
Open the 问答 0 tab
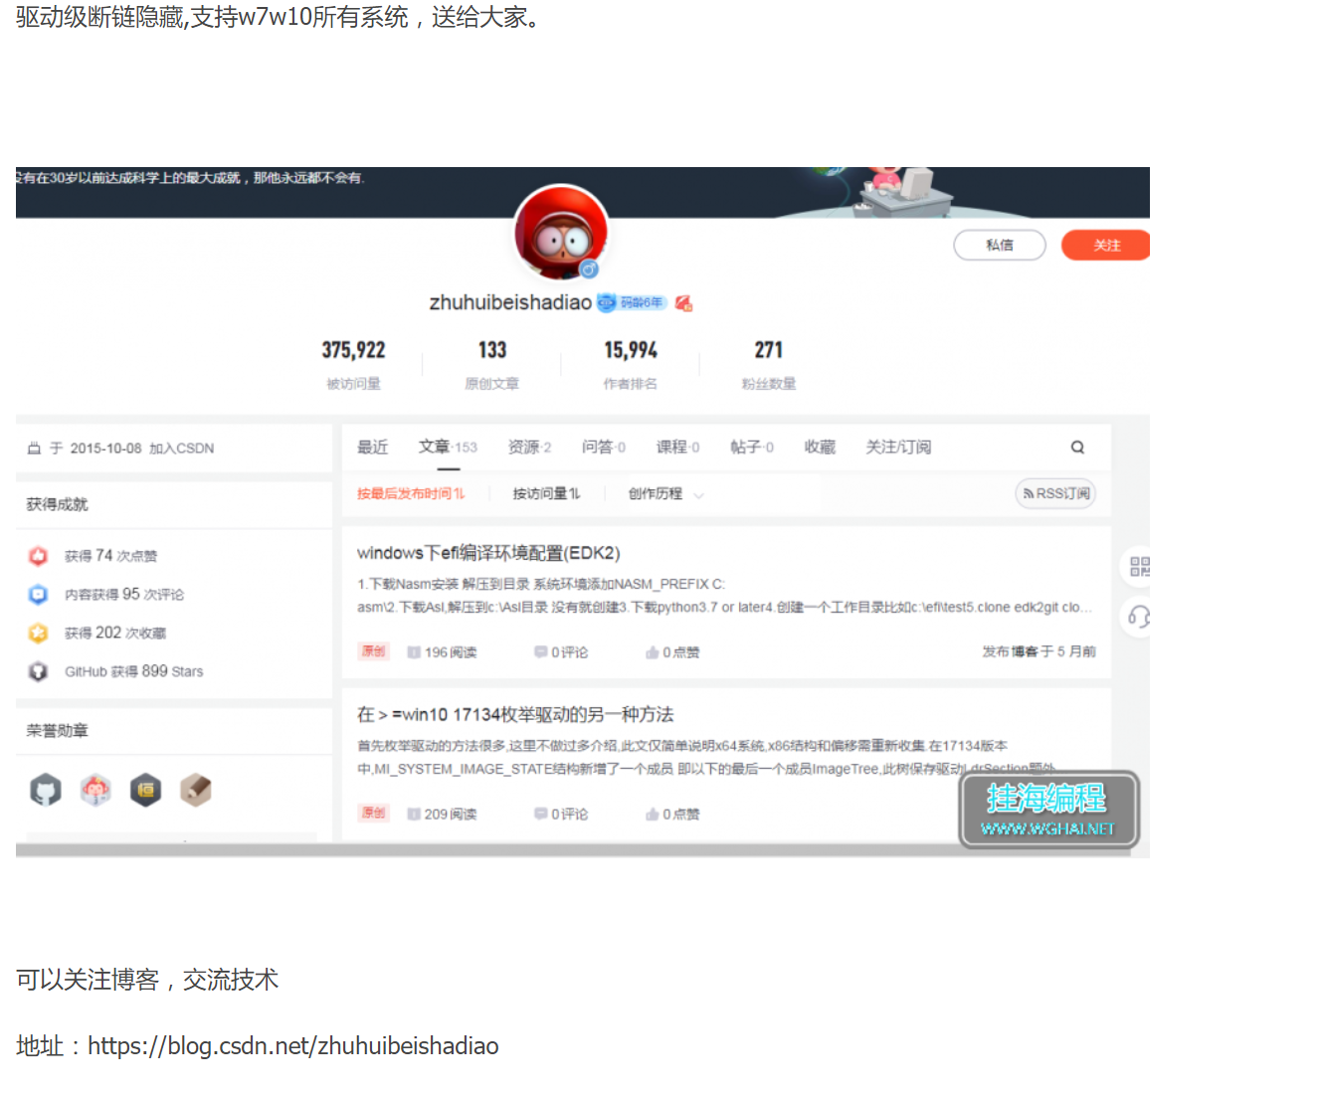click(604, 448)
